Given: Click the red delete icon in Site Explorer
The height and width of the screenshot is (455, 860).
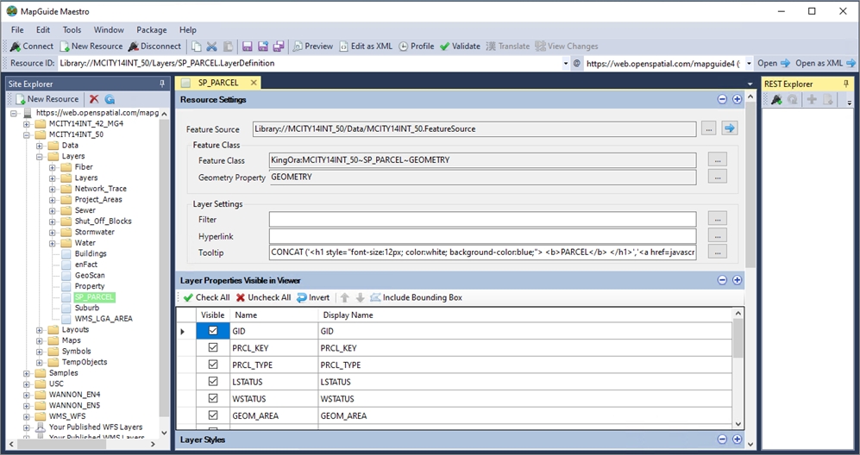Looking at the screenshot, I should pos(94,99).
